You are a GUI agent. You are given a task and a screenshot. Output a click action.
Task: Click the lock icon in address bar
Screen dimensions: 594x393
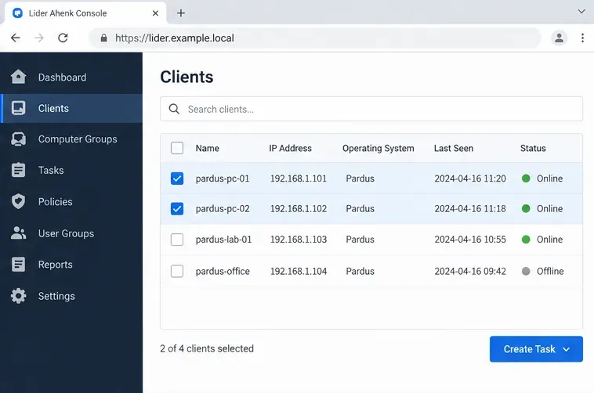103,38
